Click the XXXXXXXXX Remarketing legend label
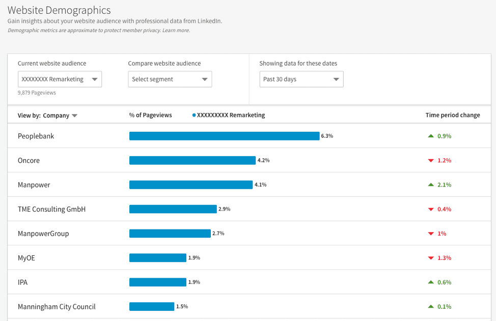The image size is (496, 321). [x=231, y=115]
